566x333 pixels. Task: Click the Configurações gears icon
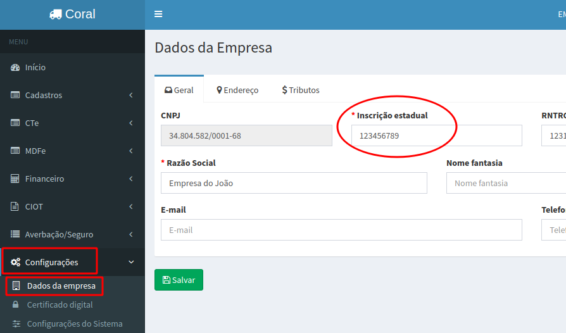[15, 262]
